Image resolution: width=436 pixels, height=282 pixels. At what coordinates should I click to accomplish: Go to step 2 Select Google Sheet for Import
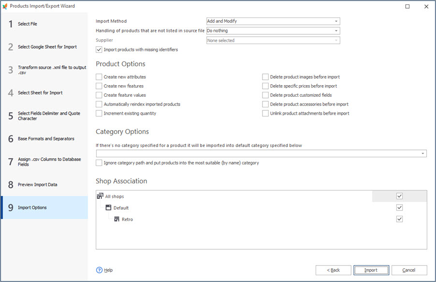point(44,47)
